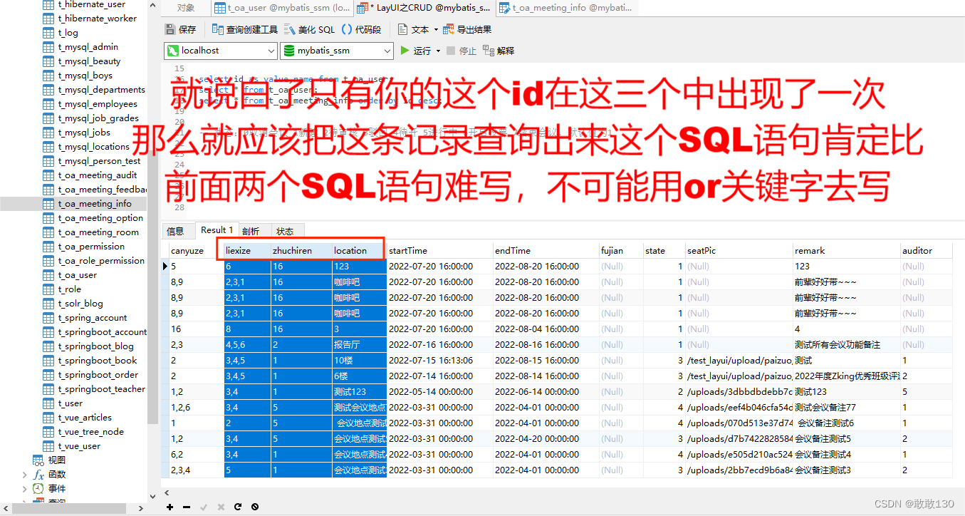Delete the record with the minus button
Viewport: 965px width, 516px height.
(187, 507)
